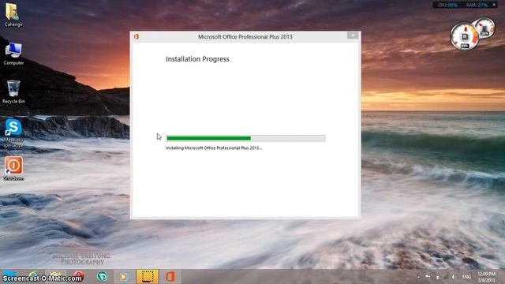Open the taskbar clock and date
The image size is (505, 284).
pos(486,277)
